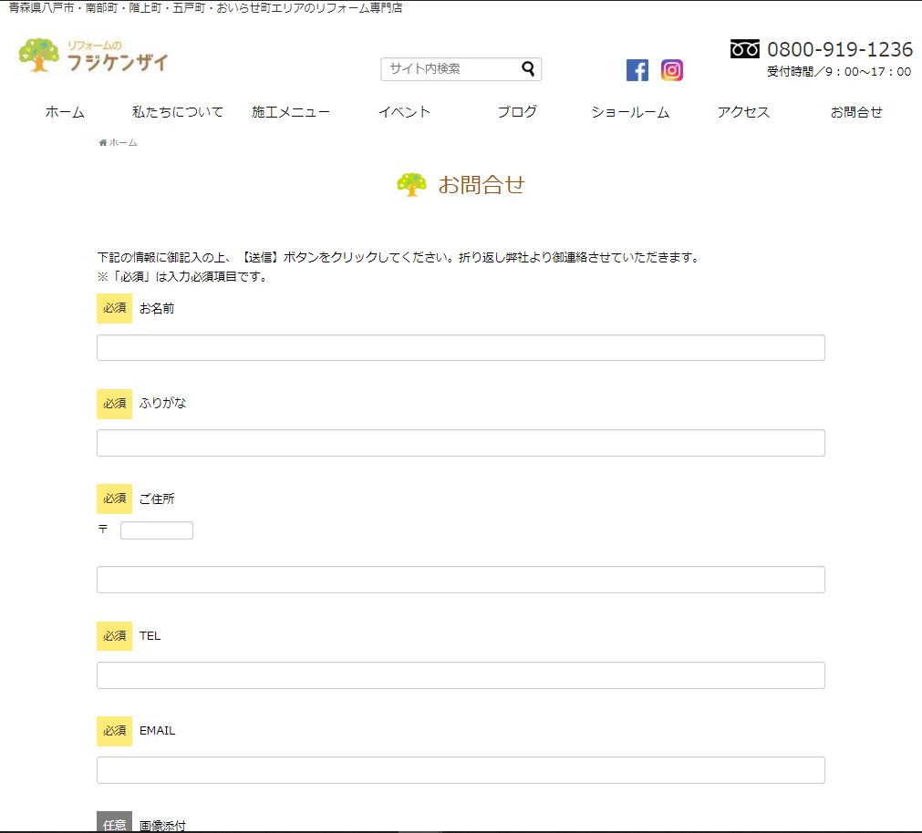This screenshot has width=922, height=833.
Task: Click お問合せ in the top navigation
Action: (x=856, y=112)
